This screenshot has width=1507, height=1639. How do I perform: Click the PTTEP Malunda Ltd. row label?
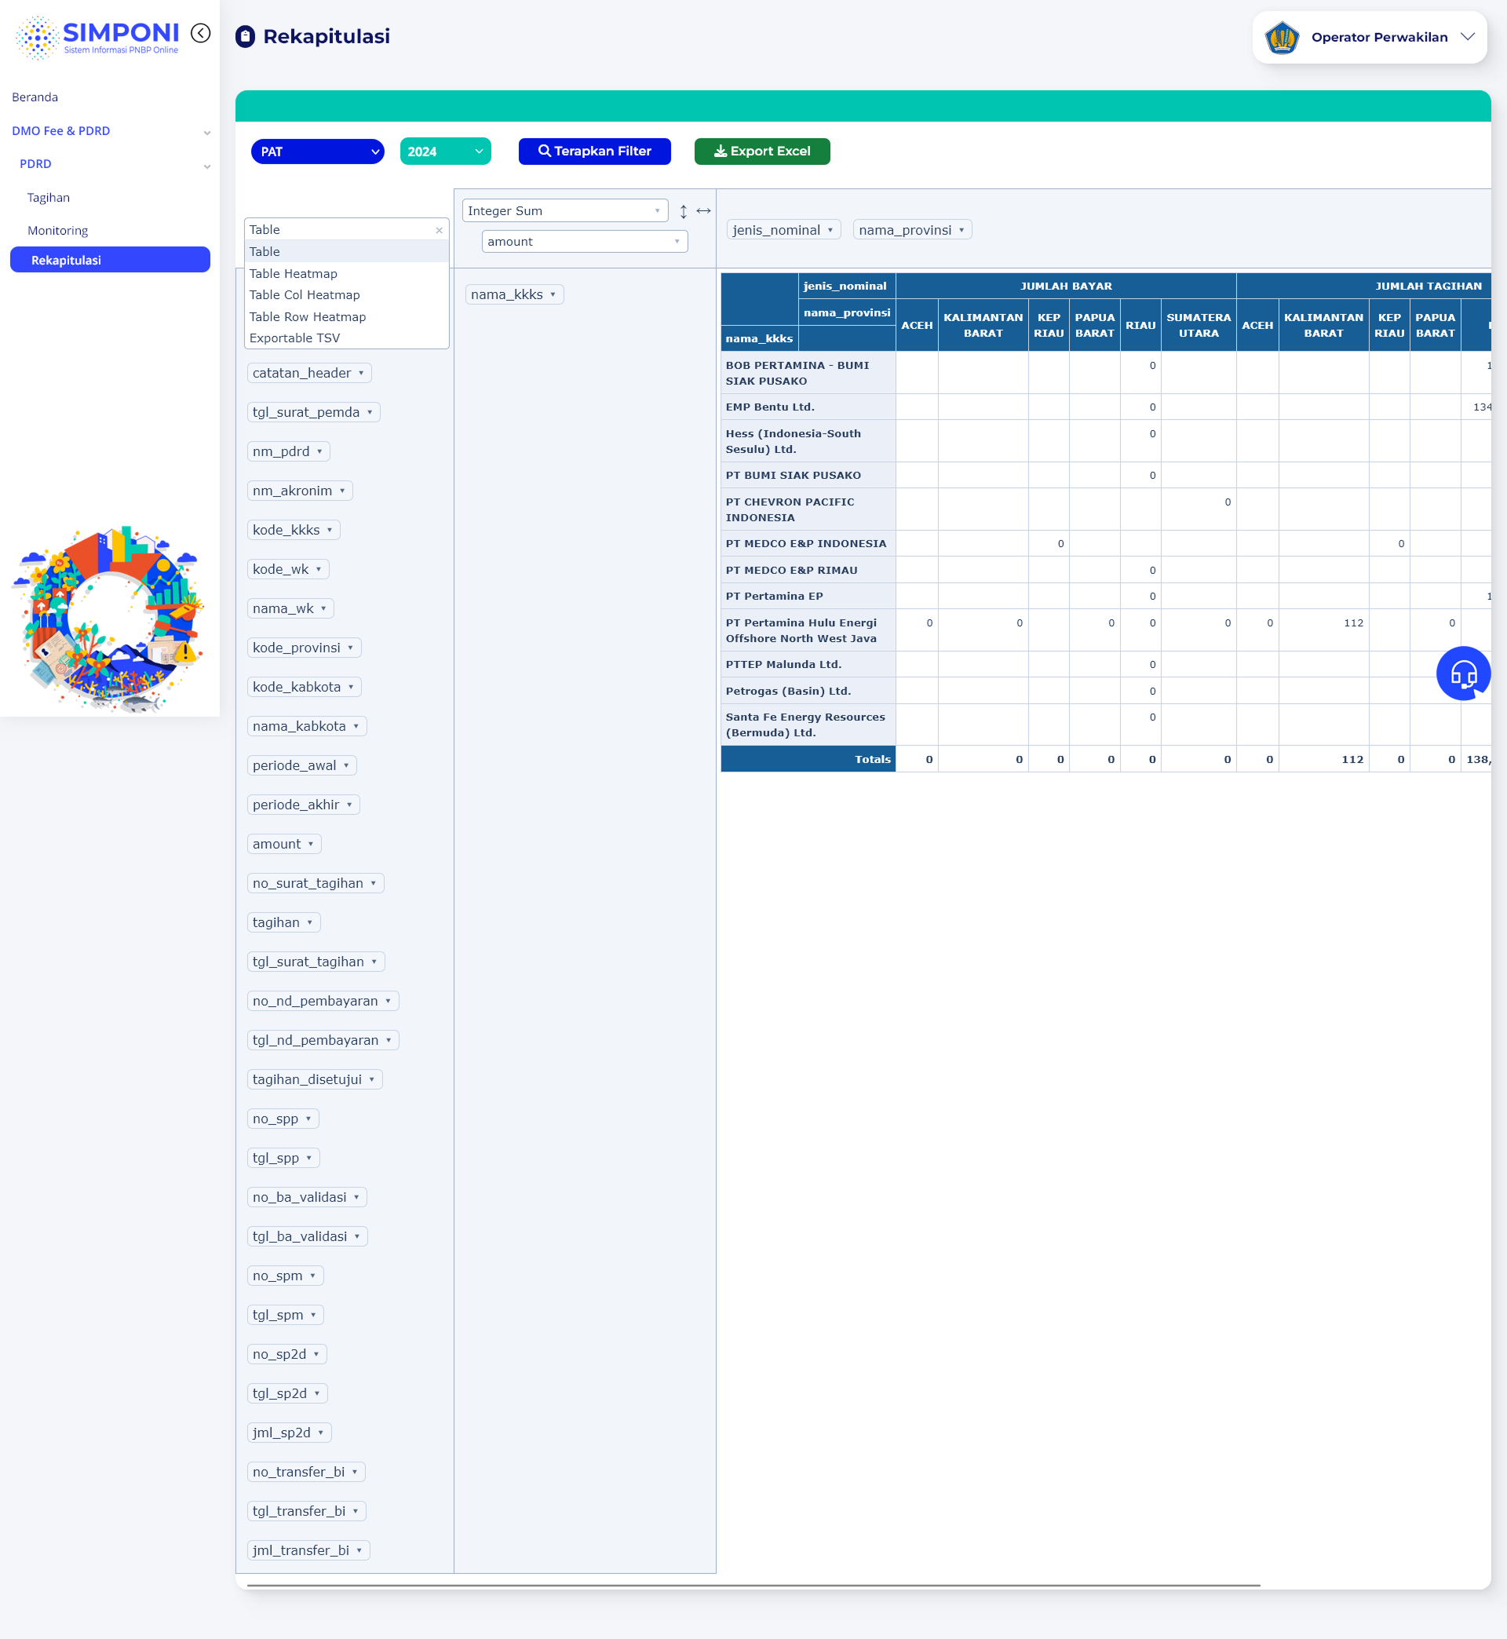(808, 665)
